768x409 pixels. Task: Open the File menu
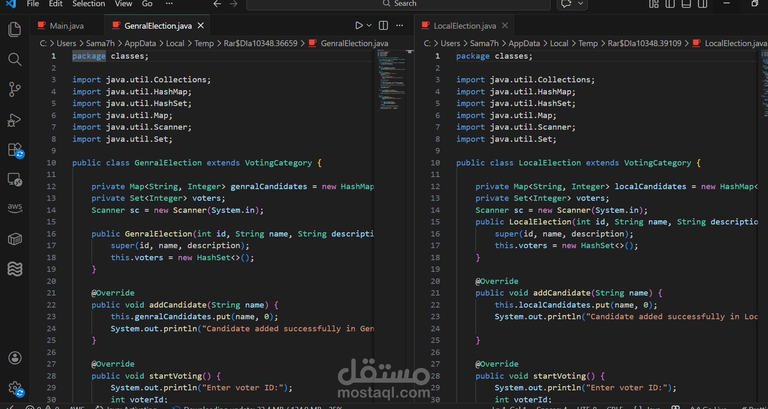point(33,4)
